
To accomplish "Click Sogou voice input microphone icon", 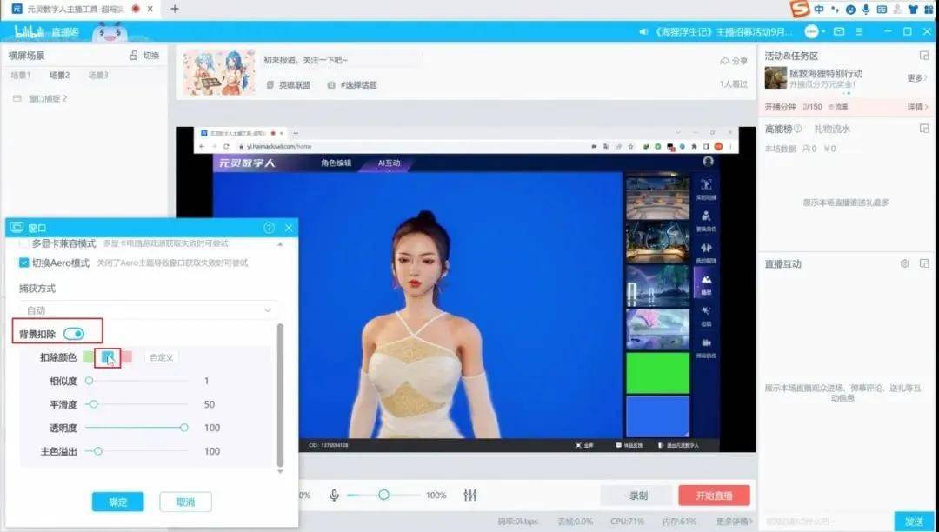I will (866, 9).
